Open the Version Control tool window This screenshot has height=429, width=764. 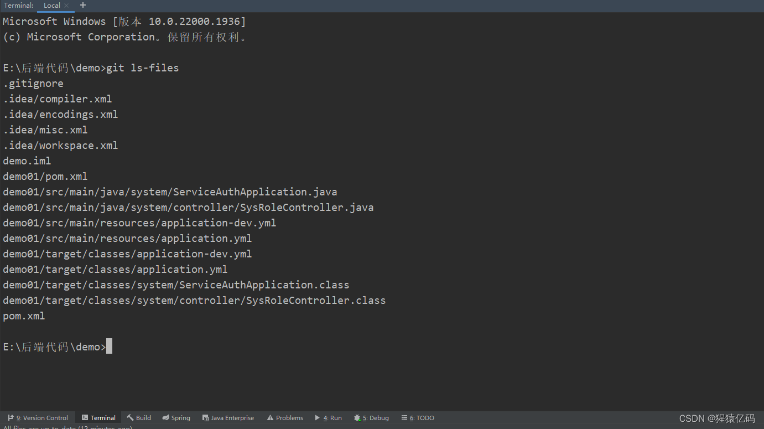[x=38, y=418]
